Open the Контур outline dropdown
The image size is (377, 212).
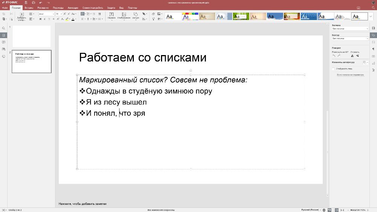350,38
